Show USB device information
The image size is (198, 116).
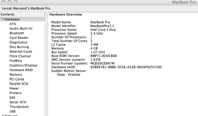[12, 111]
